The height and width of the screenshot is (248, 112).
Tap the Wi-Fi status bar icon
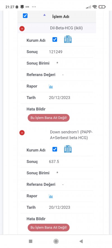tap(95, 7)
